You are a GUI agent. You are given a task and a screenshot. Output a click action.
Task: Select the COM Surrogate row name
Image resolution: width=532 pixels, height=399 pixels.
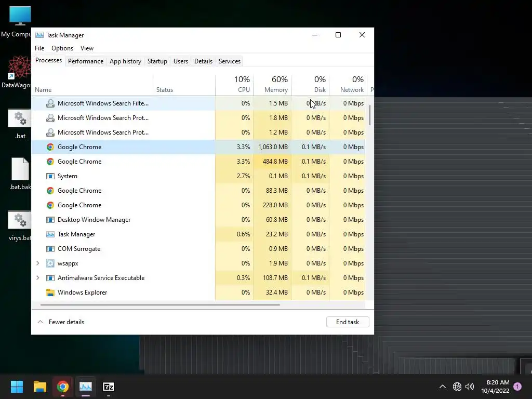pos(79,249)
